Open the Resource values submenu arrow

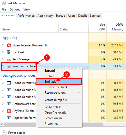78,93
